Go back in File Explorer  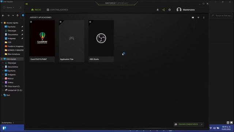coord(3,15)
